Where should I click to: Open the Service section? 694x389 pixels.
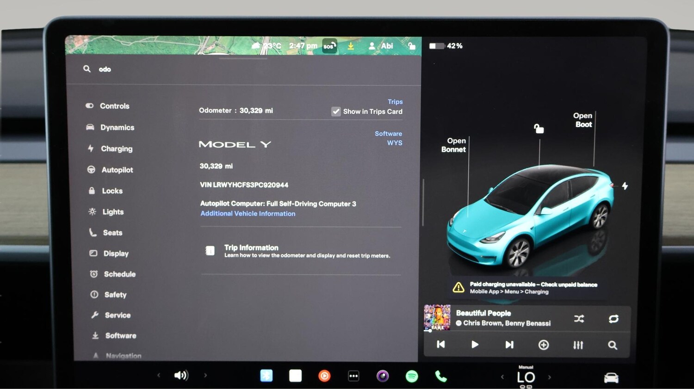click(x=111, y=315)
